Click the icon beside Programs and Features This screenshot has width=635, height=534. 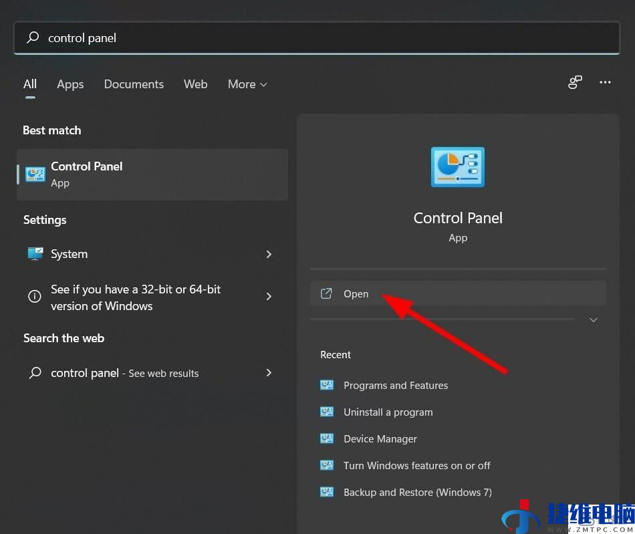click(327, 385)
